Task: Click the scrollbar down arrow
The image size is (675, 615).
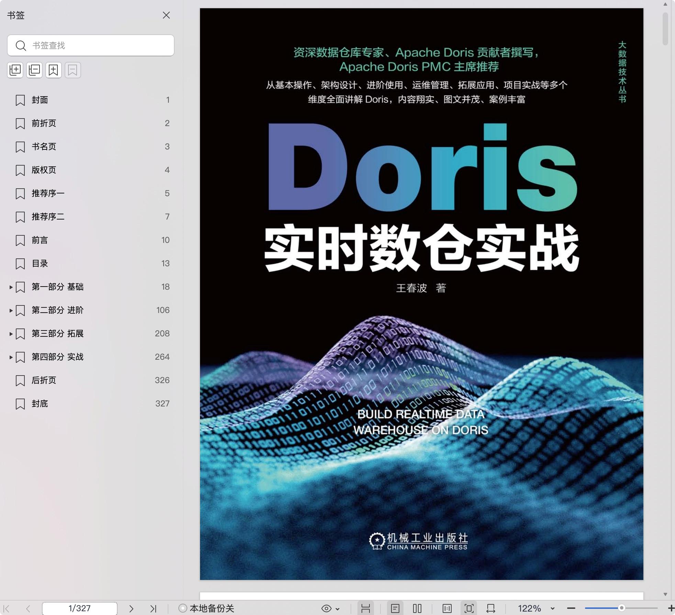Action: point(665,594)
